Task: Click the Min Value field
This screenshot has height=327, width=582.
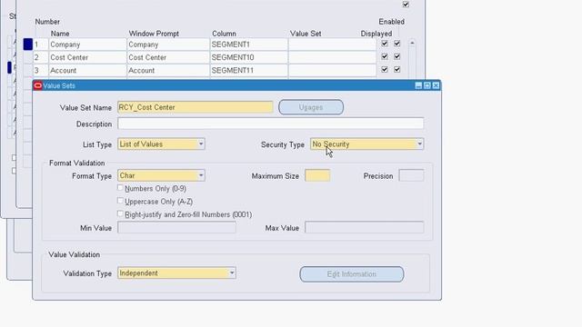Action: [176, 227]
